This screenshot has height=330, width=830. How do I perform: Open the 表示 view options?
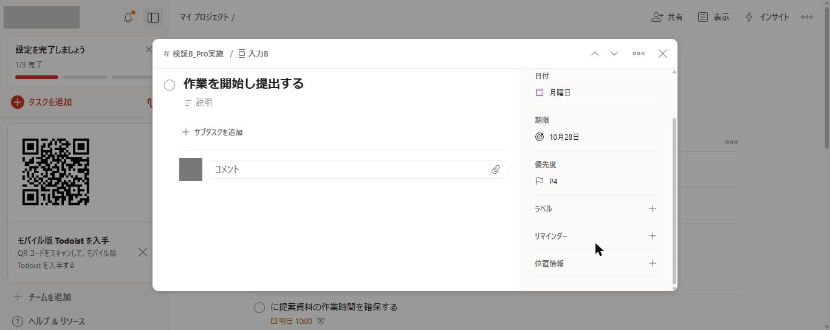tap(713, 17)
